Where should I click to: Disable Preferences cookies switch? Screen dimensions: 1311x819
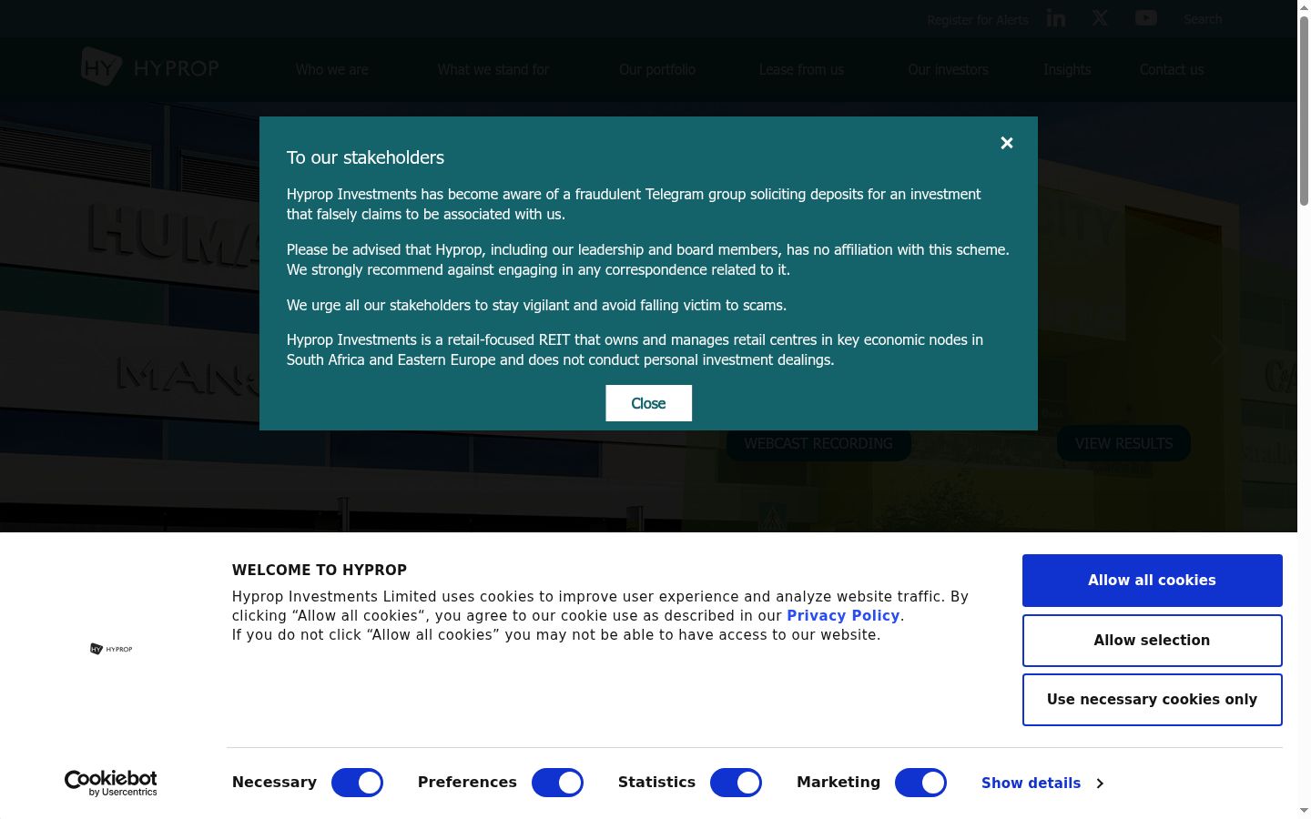pos(557,783)
